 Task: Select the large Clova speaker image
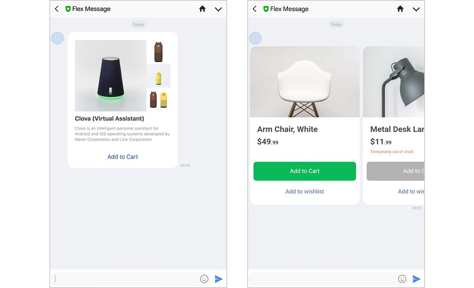pyautogui.click(x=111, y=76)
